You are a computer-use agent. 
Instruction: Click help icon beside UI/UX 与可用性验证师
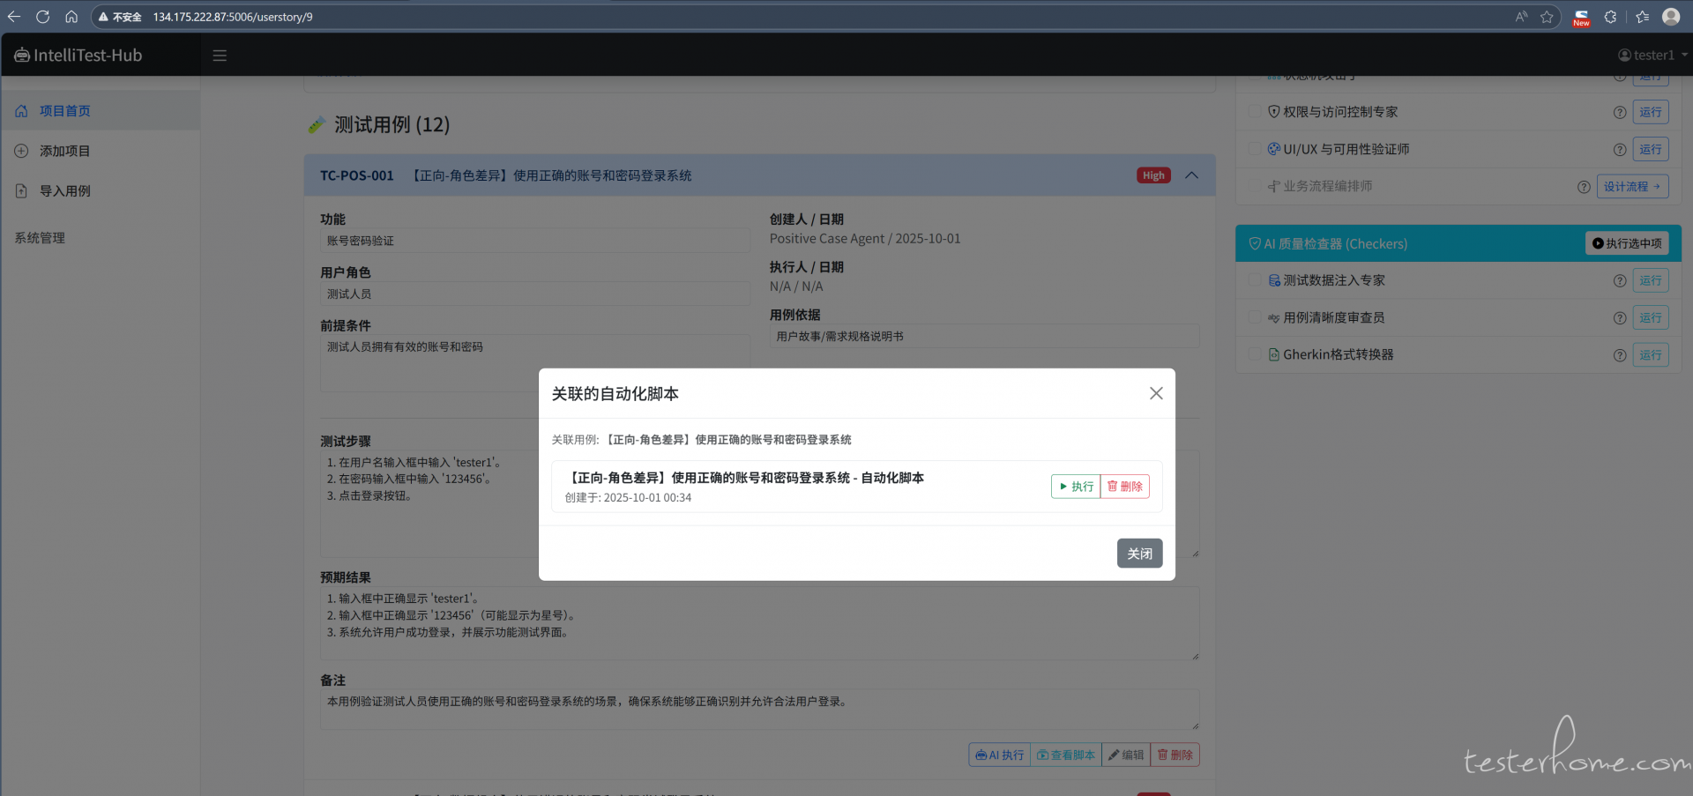1619,150
